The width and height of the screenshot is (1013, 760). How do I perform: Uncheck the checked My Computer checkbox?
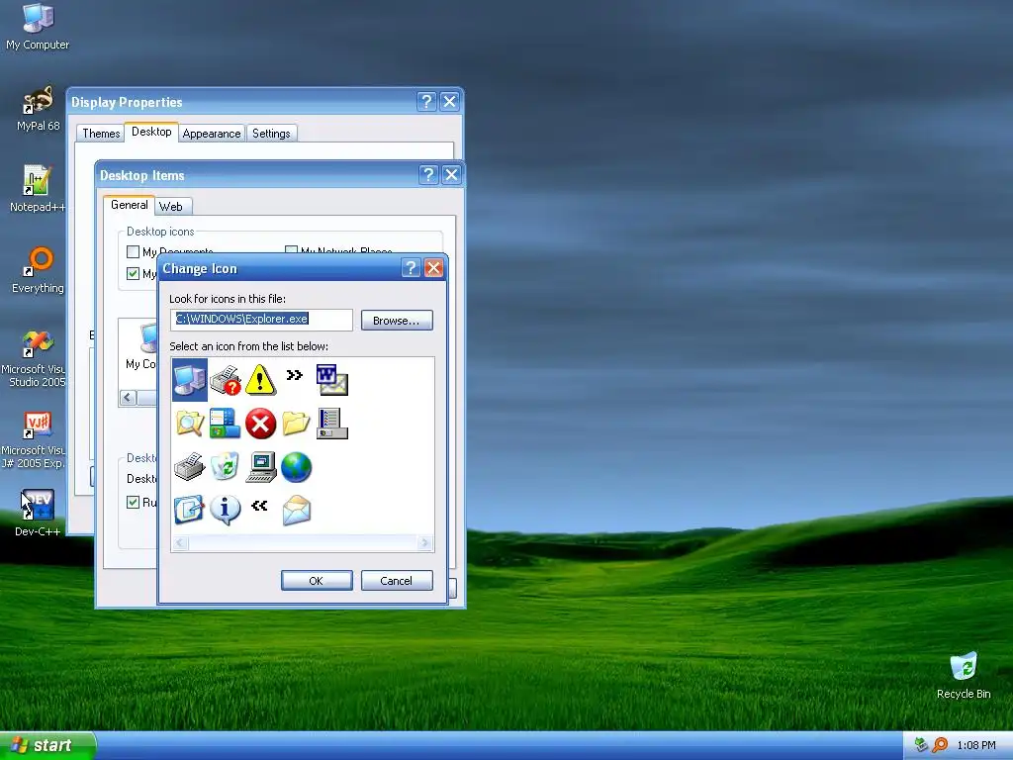[x=134, y=273]
